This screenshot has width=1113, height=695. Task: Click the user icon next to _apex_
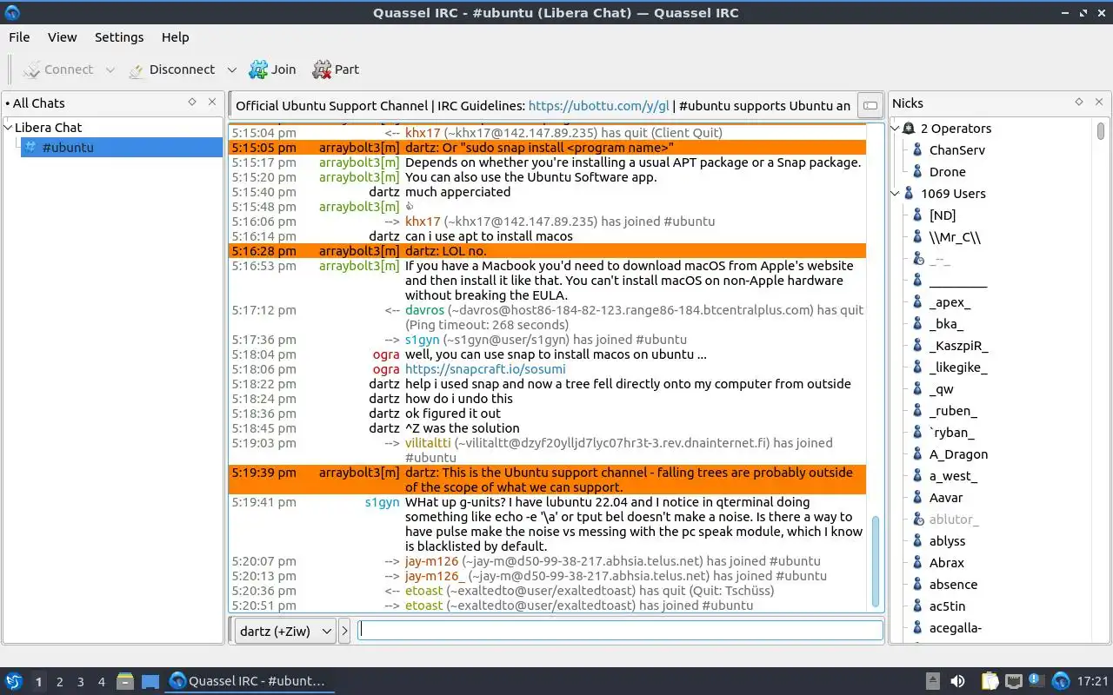[x=917, y=301]
